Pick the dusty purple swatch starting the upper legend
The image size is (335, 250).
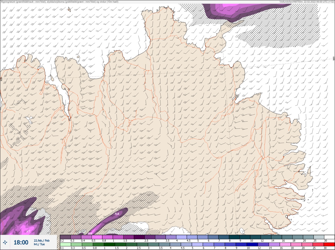pyautogui.click(x=65, y=237)
